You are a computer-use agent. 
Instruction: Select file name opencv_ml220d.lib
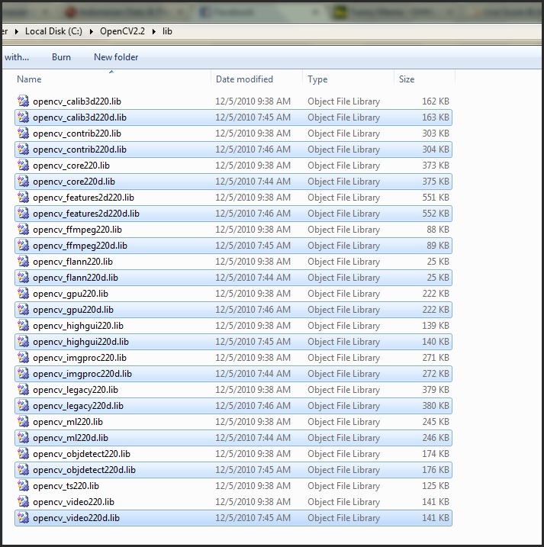tap(70, 438)
